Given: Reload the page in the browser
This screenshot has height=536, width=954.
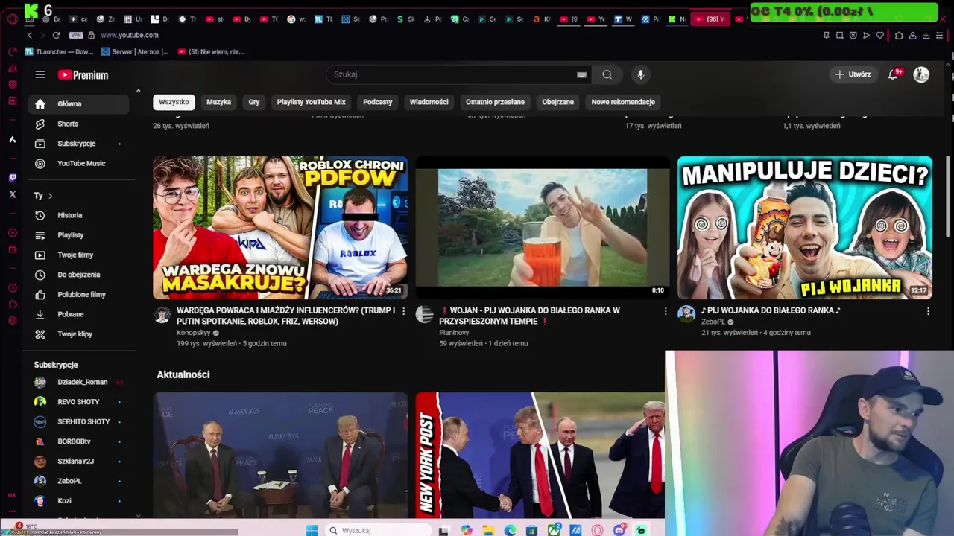Looking at the screenshot, I should pyautogui.click(x=56, y=35).
